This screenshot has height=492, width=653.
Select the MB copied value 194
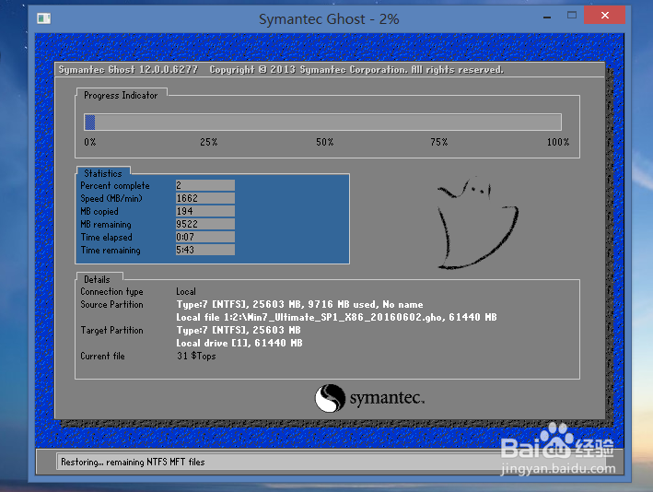pos(204,211)
